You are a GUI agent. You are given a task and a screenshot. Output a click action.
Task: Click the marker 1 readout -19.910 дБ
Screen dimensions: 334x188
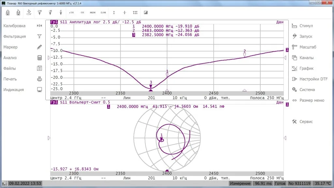tap(187, 26)
